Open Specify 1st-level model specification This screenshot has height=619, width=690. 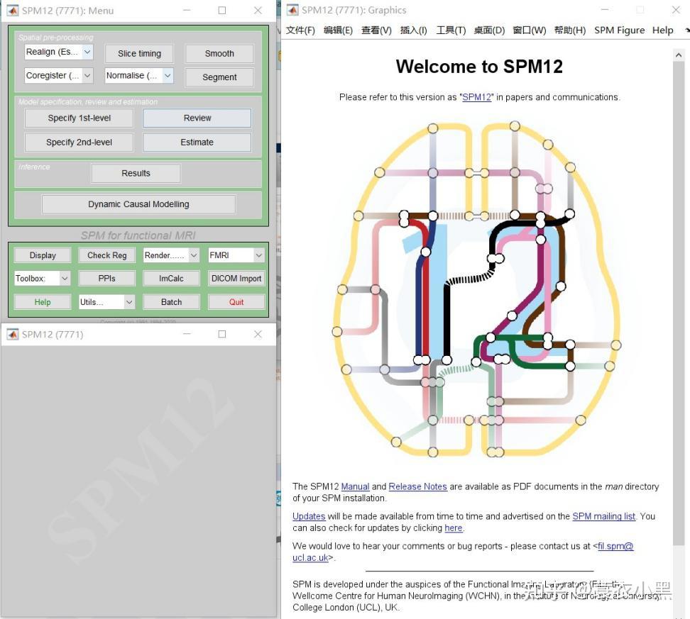tap(78, 118)
